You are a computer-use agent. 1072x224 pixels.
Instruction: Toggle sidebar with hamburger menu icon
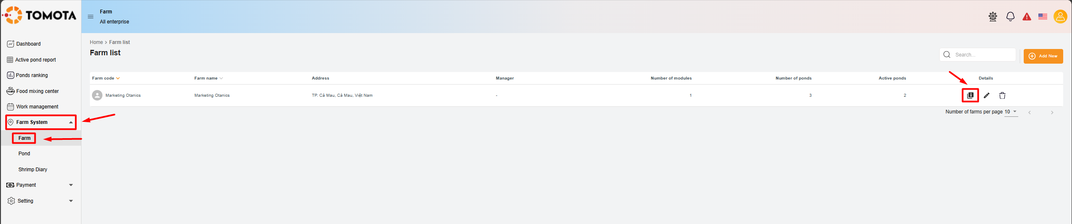click(90, 17)
